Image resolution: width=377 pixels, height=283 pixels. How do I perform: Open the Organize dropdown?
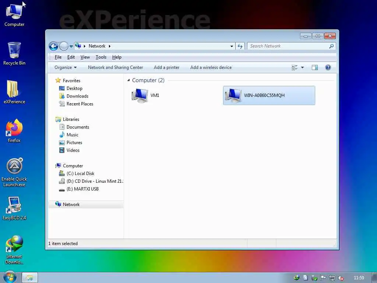[66, 67]
